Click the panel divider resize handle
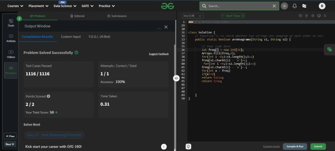335x151 pixels. [x=176, y=78]
